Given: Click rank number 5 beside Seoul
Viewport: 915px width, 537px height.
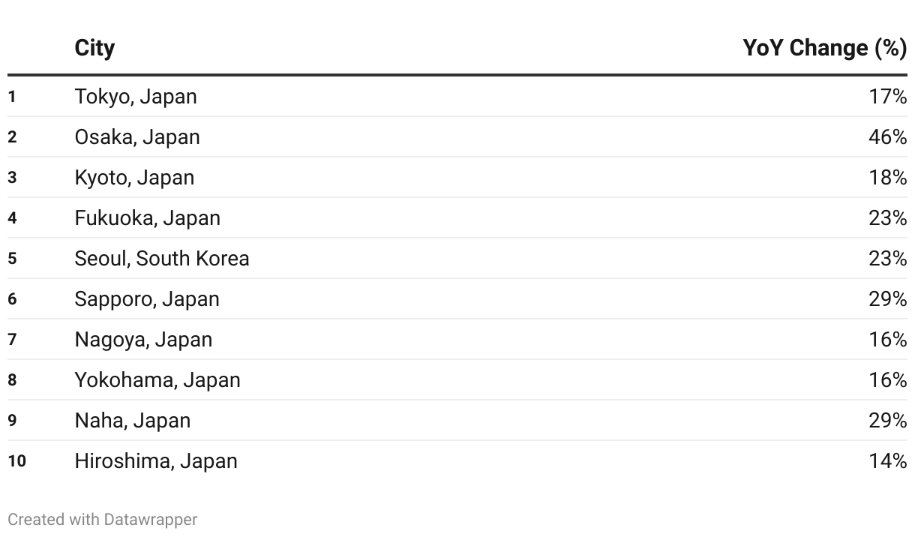Looking at the screenshot, I should click(12, 259).
